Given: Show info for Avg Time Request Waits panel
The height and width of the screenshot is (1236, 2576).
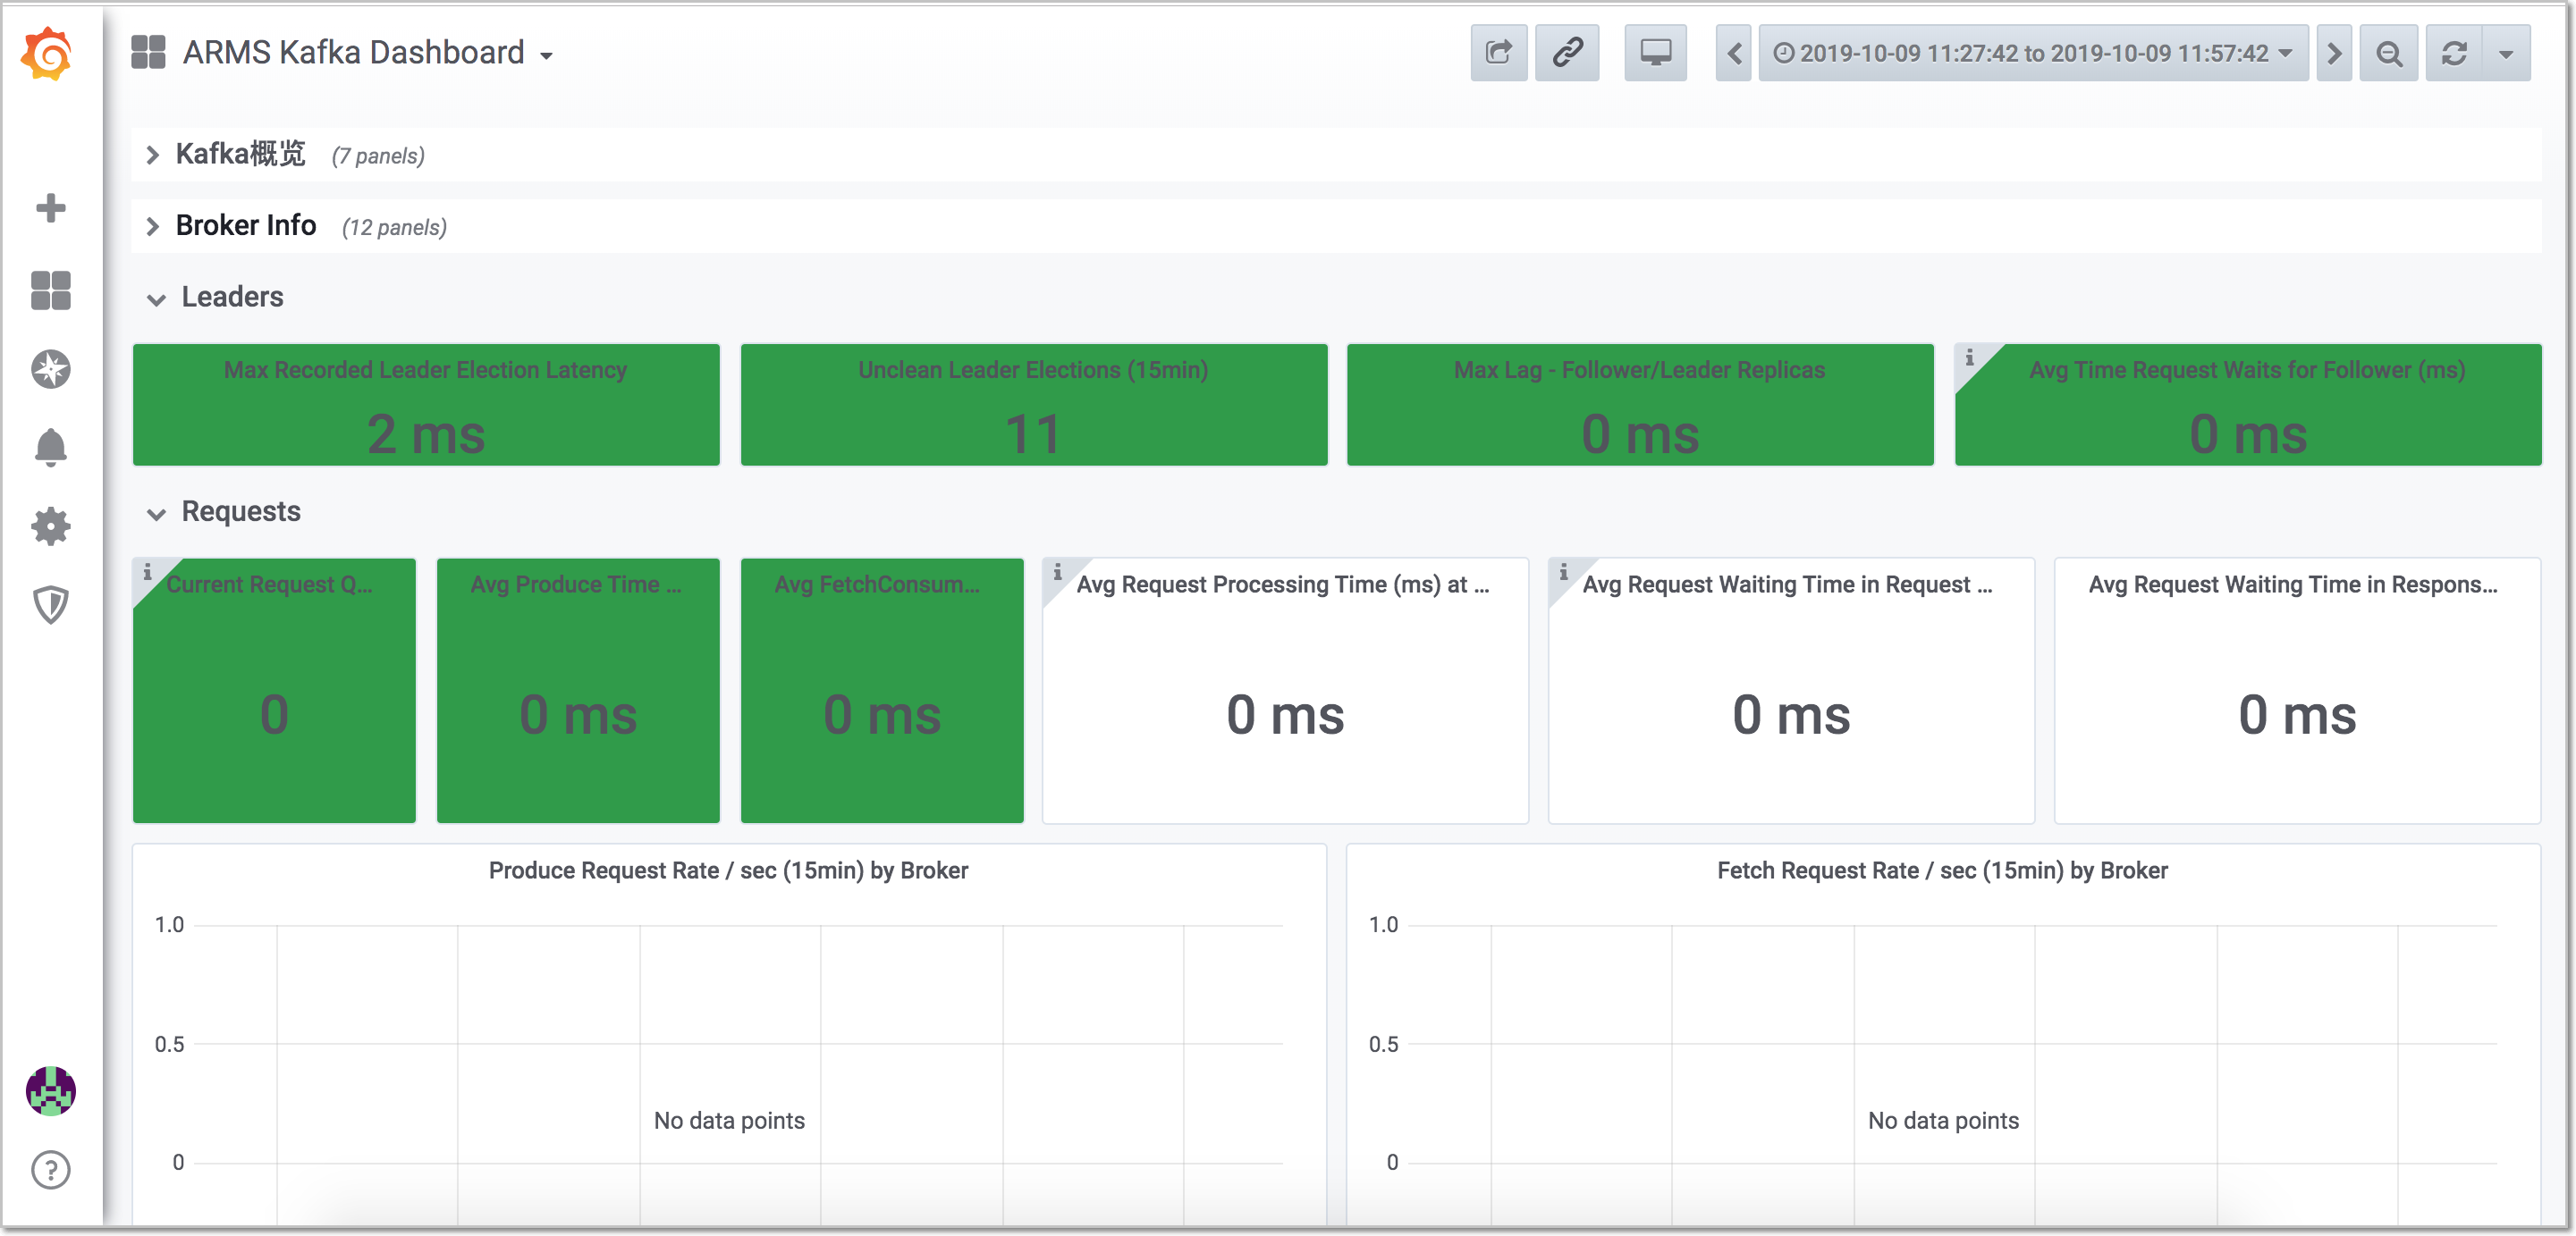Looking at the screenshot, I should coord(1969,357).
